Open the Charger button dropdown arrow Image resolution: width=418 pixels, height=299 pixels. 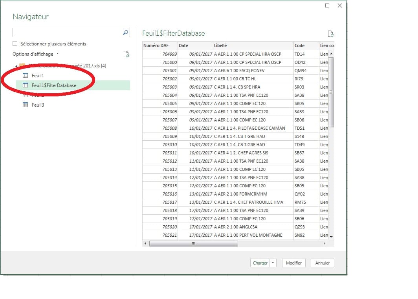click(273, 263)
